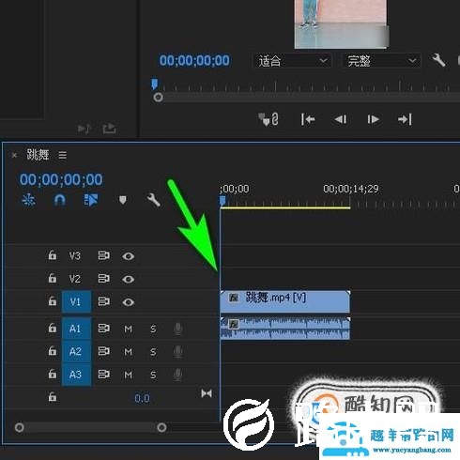Toggle lock on the master track
Viewport: 460px width, 460px height.
pyautogui.click(x=53, y=397)
